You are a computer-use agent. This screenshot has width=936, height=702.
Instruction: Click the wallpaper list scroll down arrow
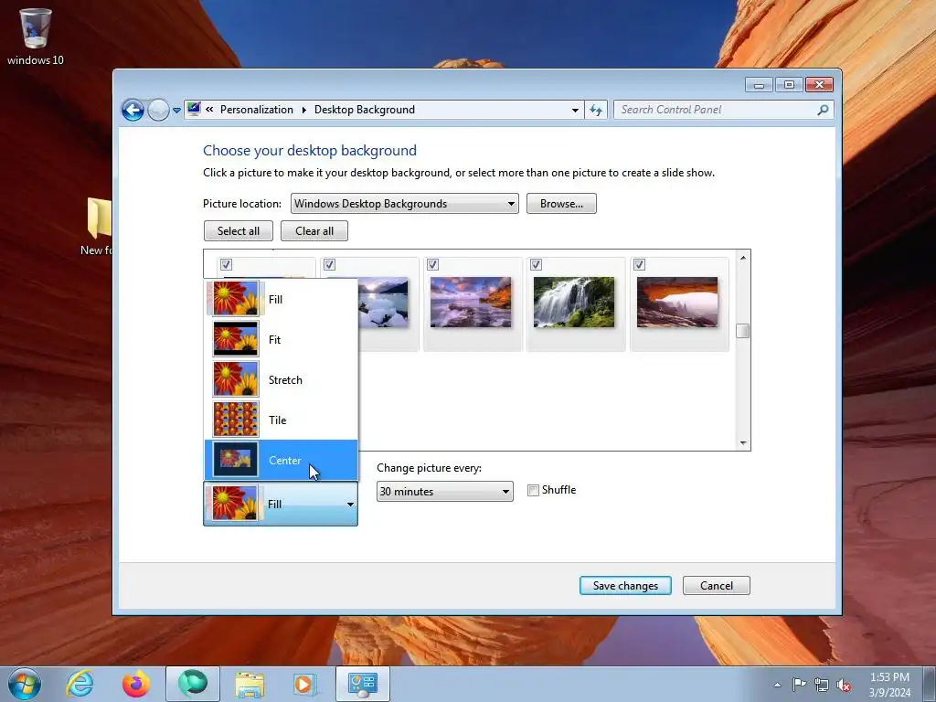click(742, 442)
